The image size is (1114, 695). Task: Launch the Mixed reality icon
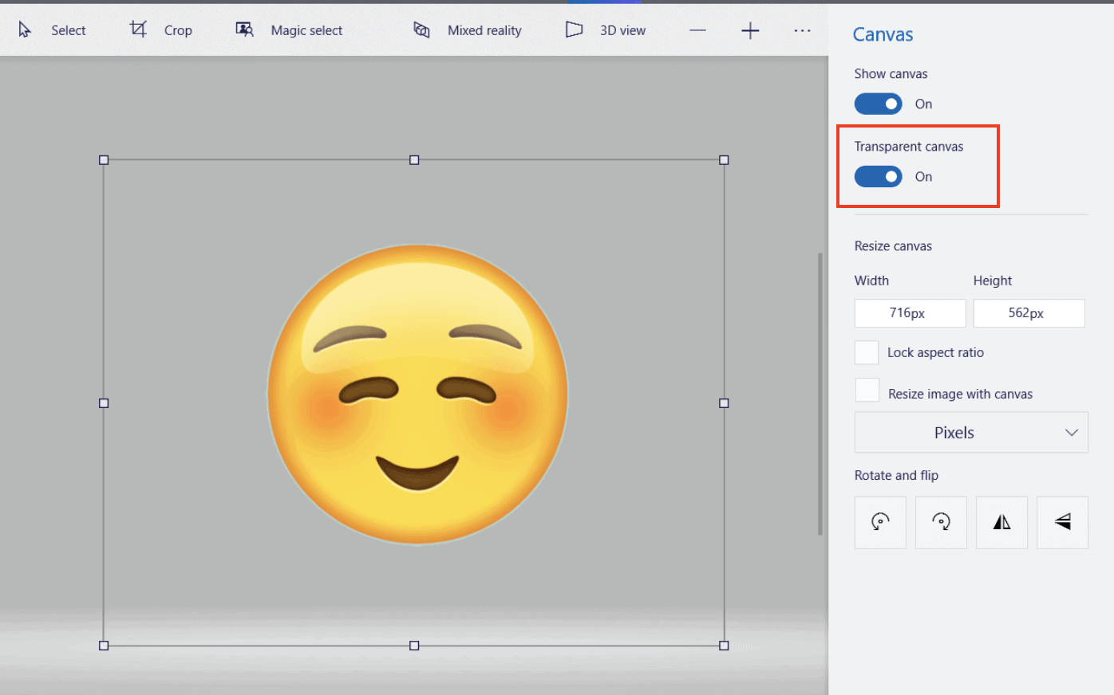click(x=421, y=30)
